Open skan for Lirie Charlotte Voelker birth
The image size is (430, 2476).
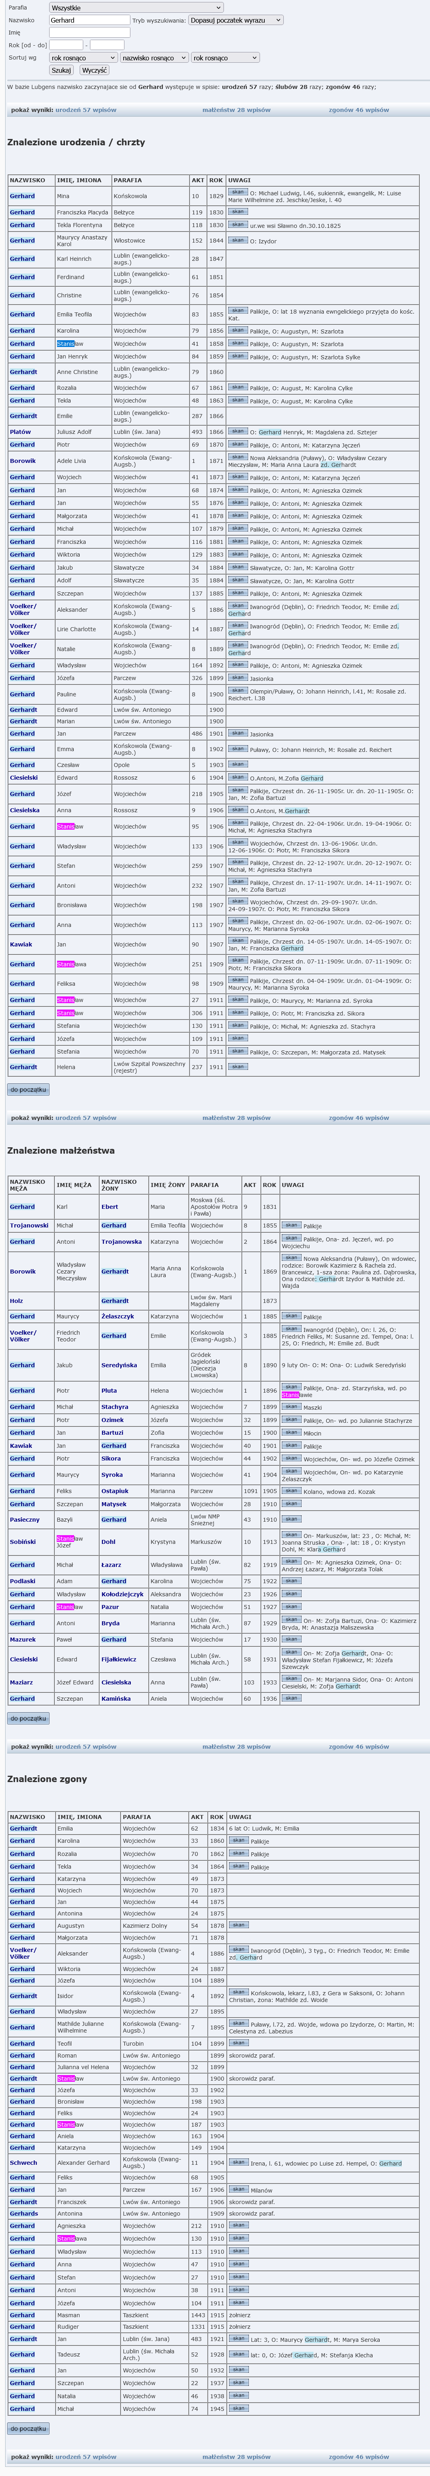tap(238, 626)
